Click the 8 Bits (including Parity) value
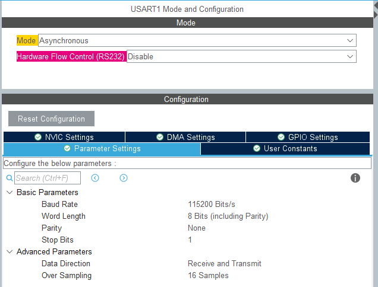 pos(228,216)
